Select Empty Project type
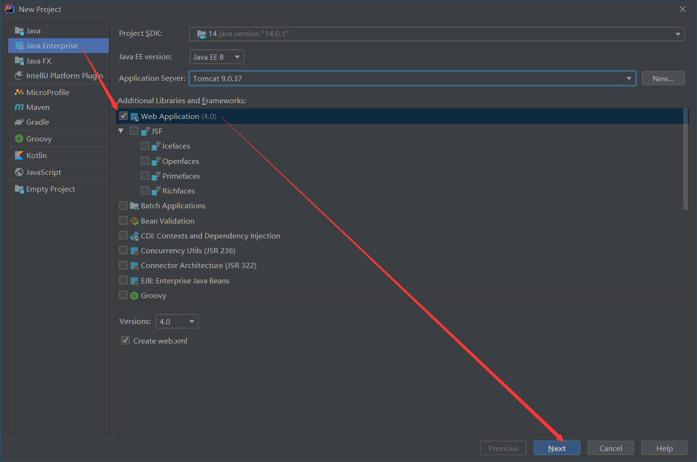This screenshot has height=462, width=697. pos(59,189)
